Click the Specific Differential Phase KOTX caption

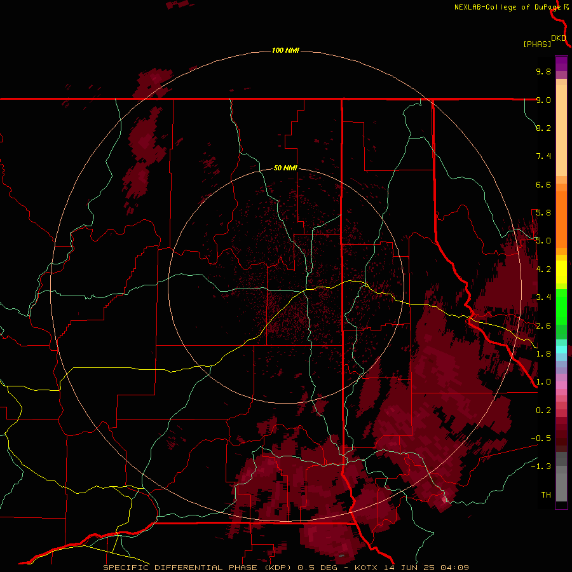(285, 568)
